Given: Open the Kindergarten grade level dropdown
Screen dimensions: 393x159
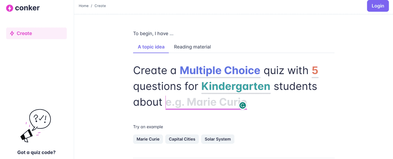Looking at the screenshot, I should (236, 86).
